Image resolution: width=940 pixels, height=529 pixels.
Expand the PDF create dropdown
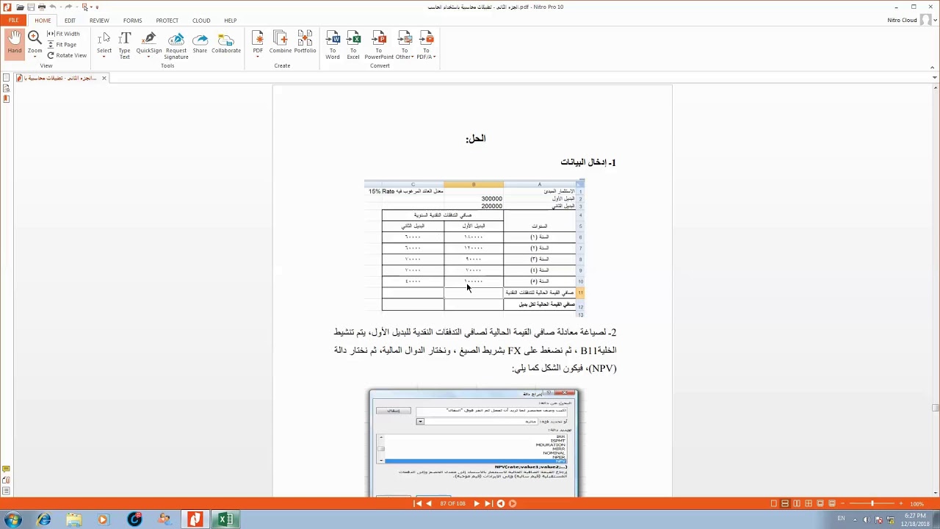pyautogui.click(x=258, y=56)
